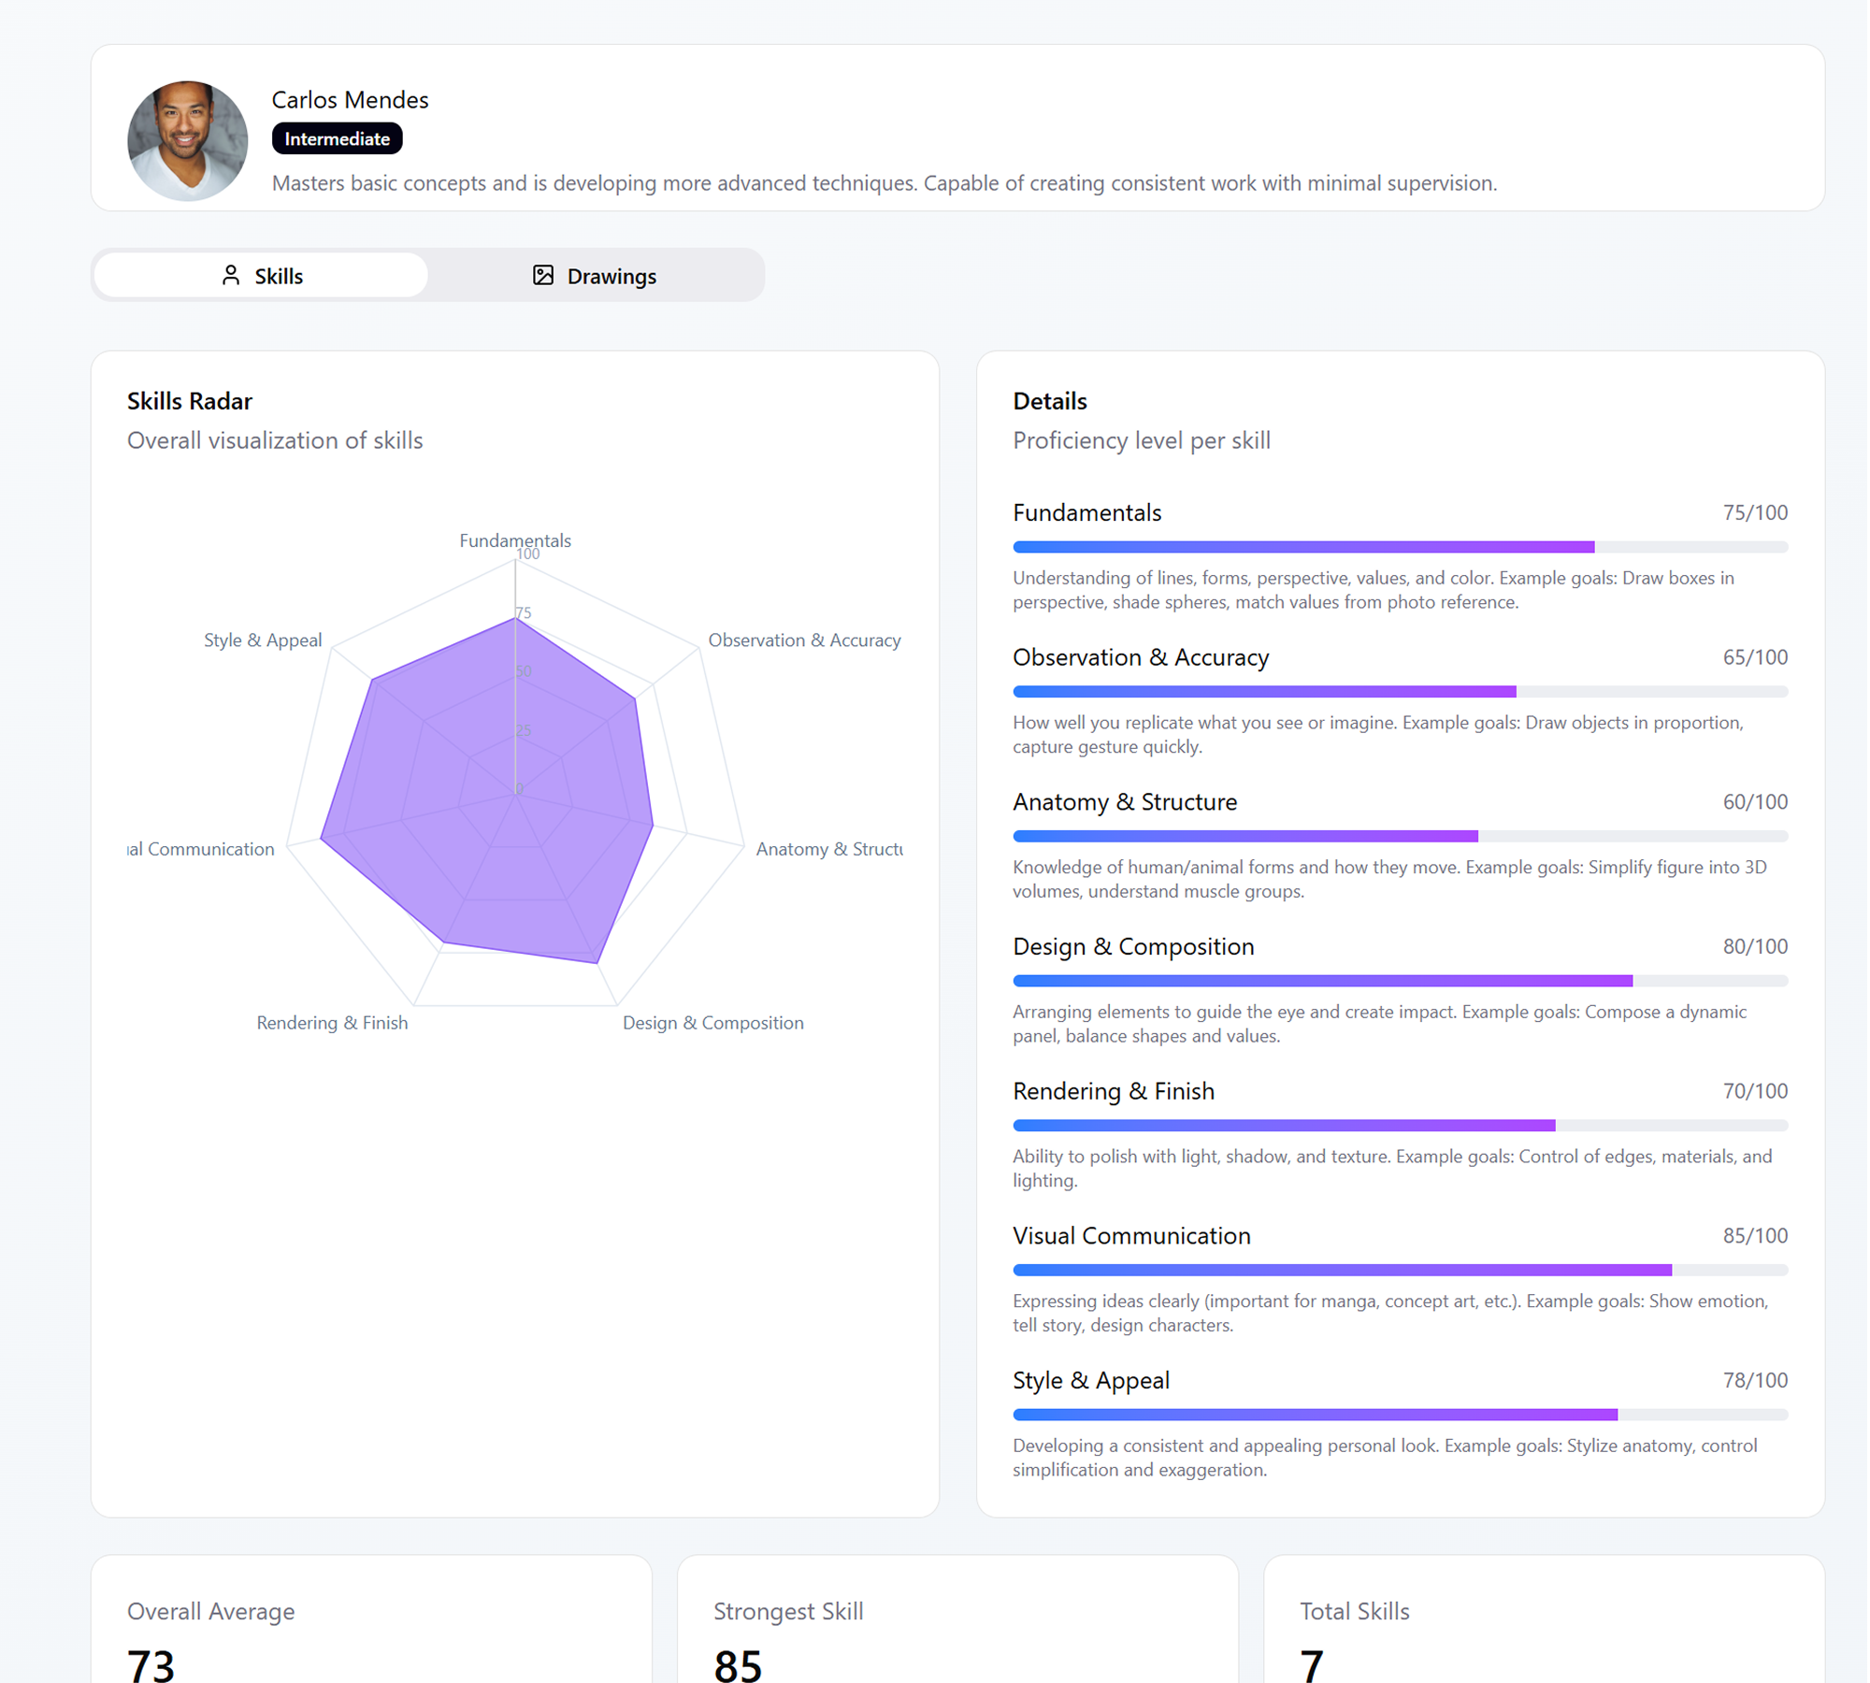Open the Skills Radar panel header
The width and height of the screenshot is (1870, 1683).
[189, 400]
